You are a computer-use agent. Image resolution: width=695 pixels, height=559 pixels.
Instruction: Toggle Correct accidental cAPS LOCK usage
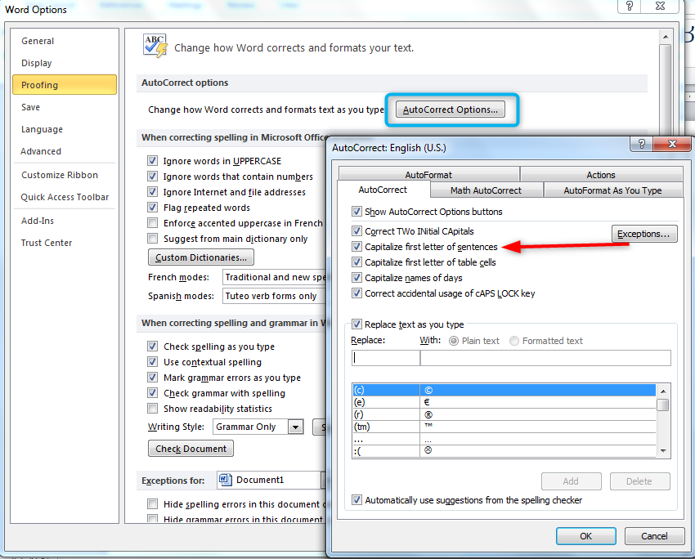pyautogui.click(x=356, y=293)
